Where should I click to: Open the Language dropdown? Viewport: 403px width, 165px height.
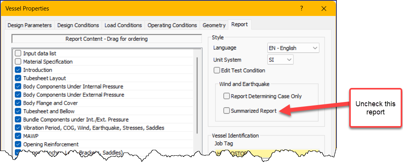293,48
